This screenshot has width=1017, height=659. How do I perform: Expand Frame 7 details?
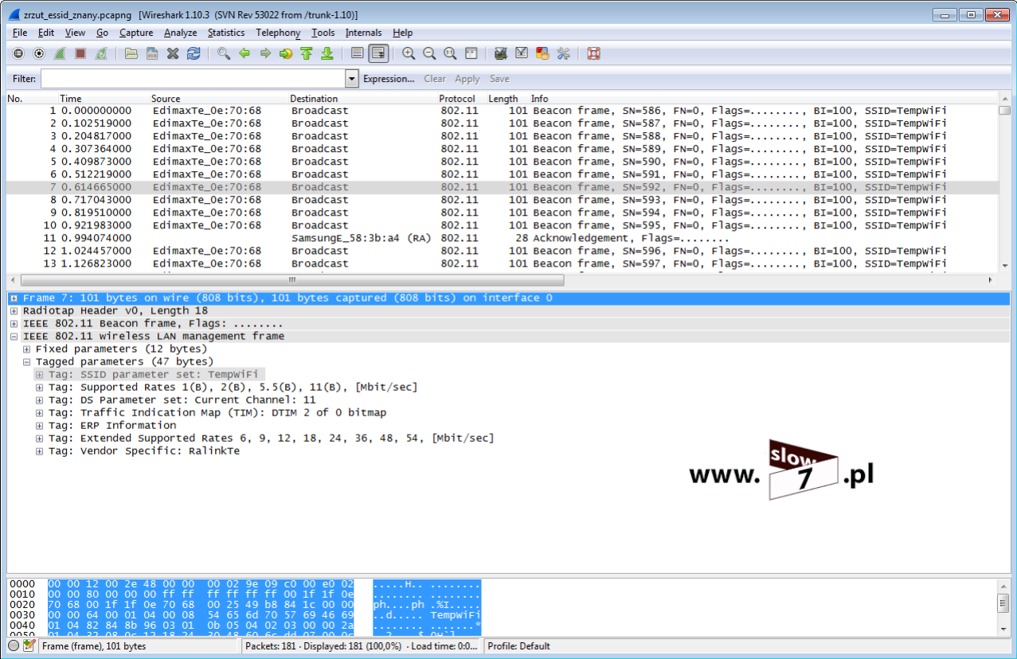click(14, 298)
